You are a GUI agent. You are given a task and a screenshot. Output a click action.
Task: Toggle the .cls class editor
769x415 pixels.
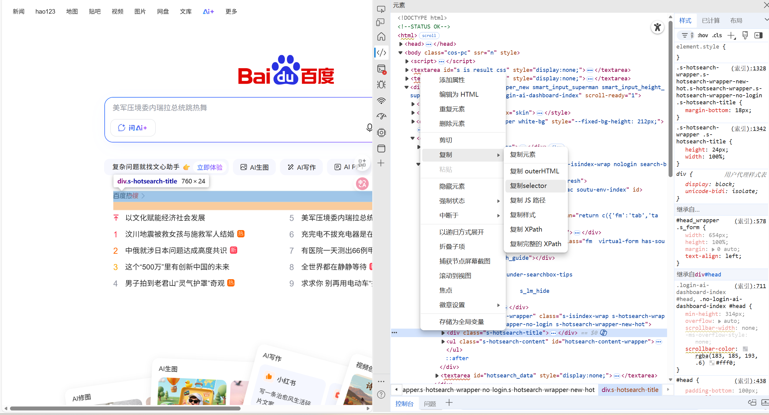click(717, 35)
